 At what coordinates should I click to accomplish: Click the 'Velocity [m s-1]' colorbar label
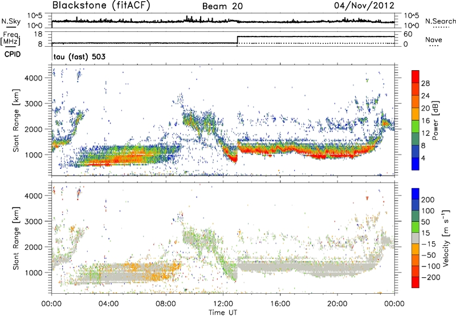446,238
